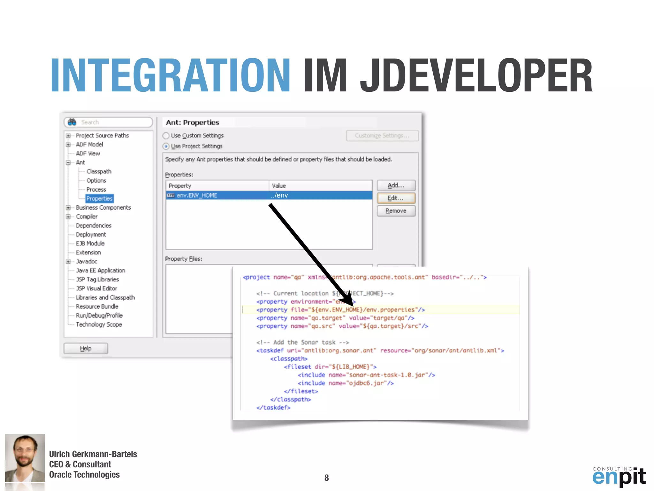
Task: Select Use Project Settings radio button
Action: point(166,146)
